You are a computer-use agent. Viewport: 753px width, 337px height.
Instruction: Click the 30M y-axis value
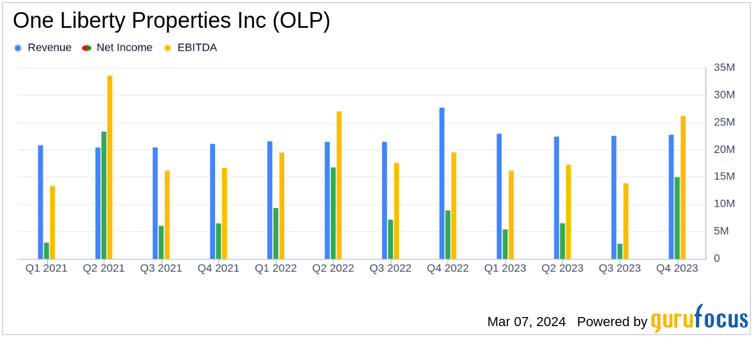pos(724,95)
